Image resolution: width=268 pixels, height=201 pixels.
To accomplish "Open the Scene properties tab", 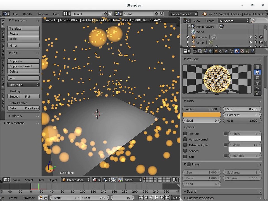I will pos(206,51).
